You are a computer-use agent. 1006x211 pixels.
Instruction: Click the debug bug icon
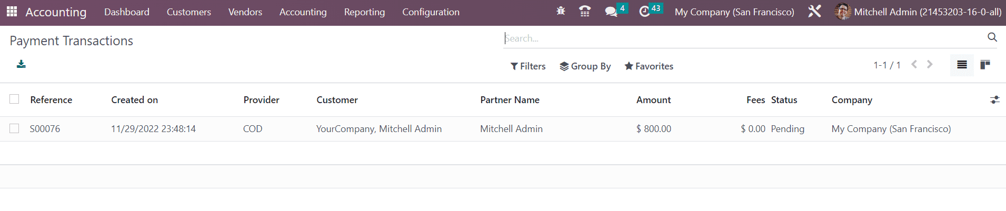(561, 11)
